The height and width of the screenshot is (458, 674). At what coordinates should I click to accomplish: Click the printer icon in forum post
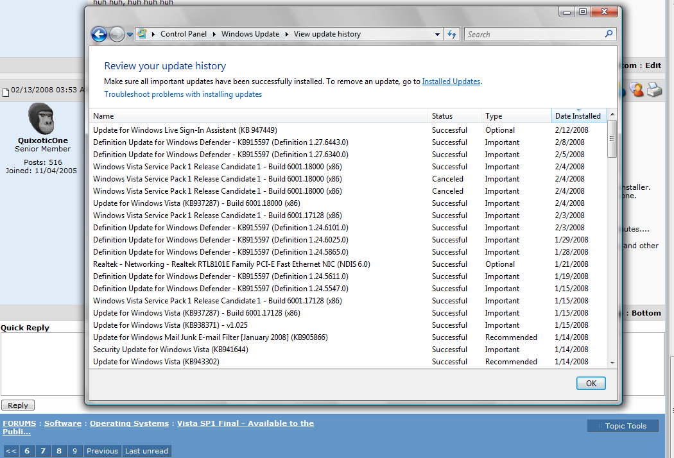(x=654, y=90)
